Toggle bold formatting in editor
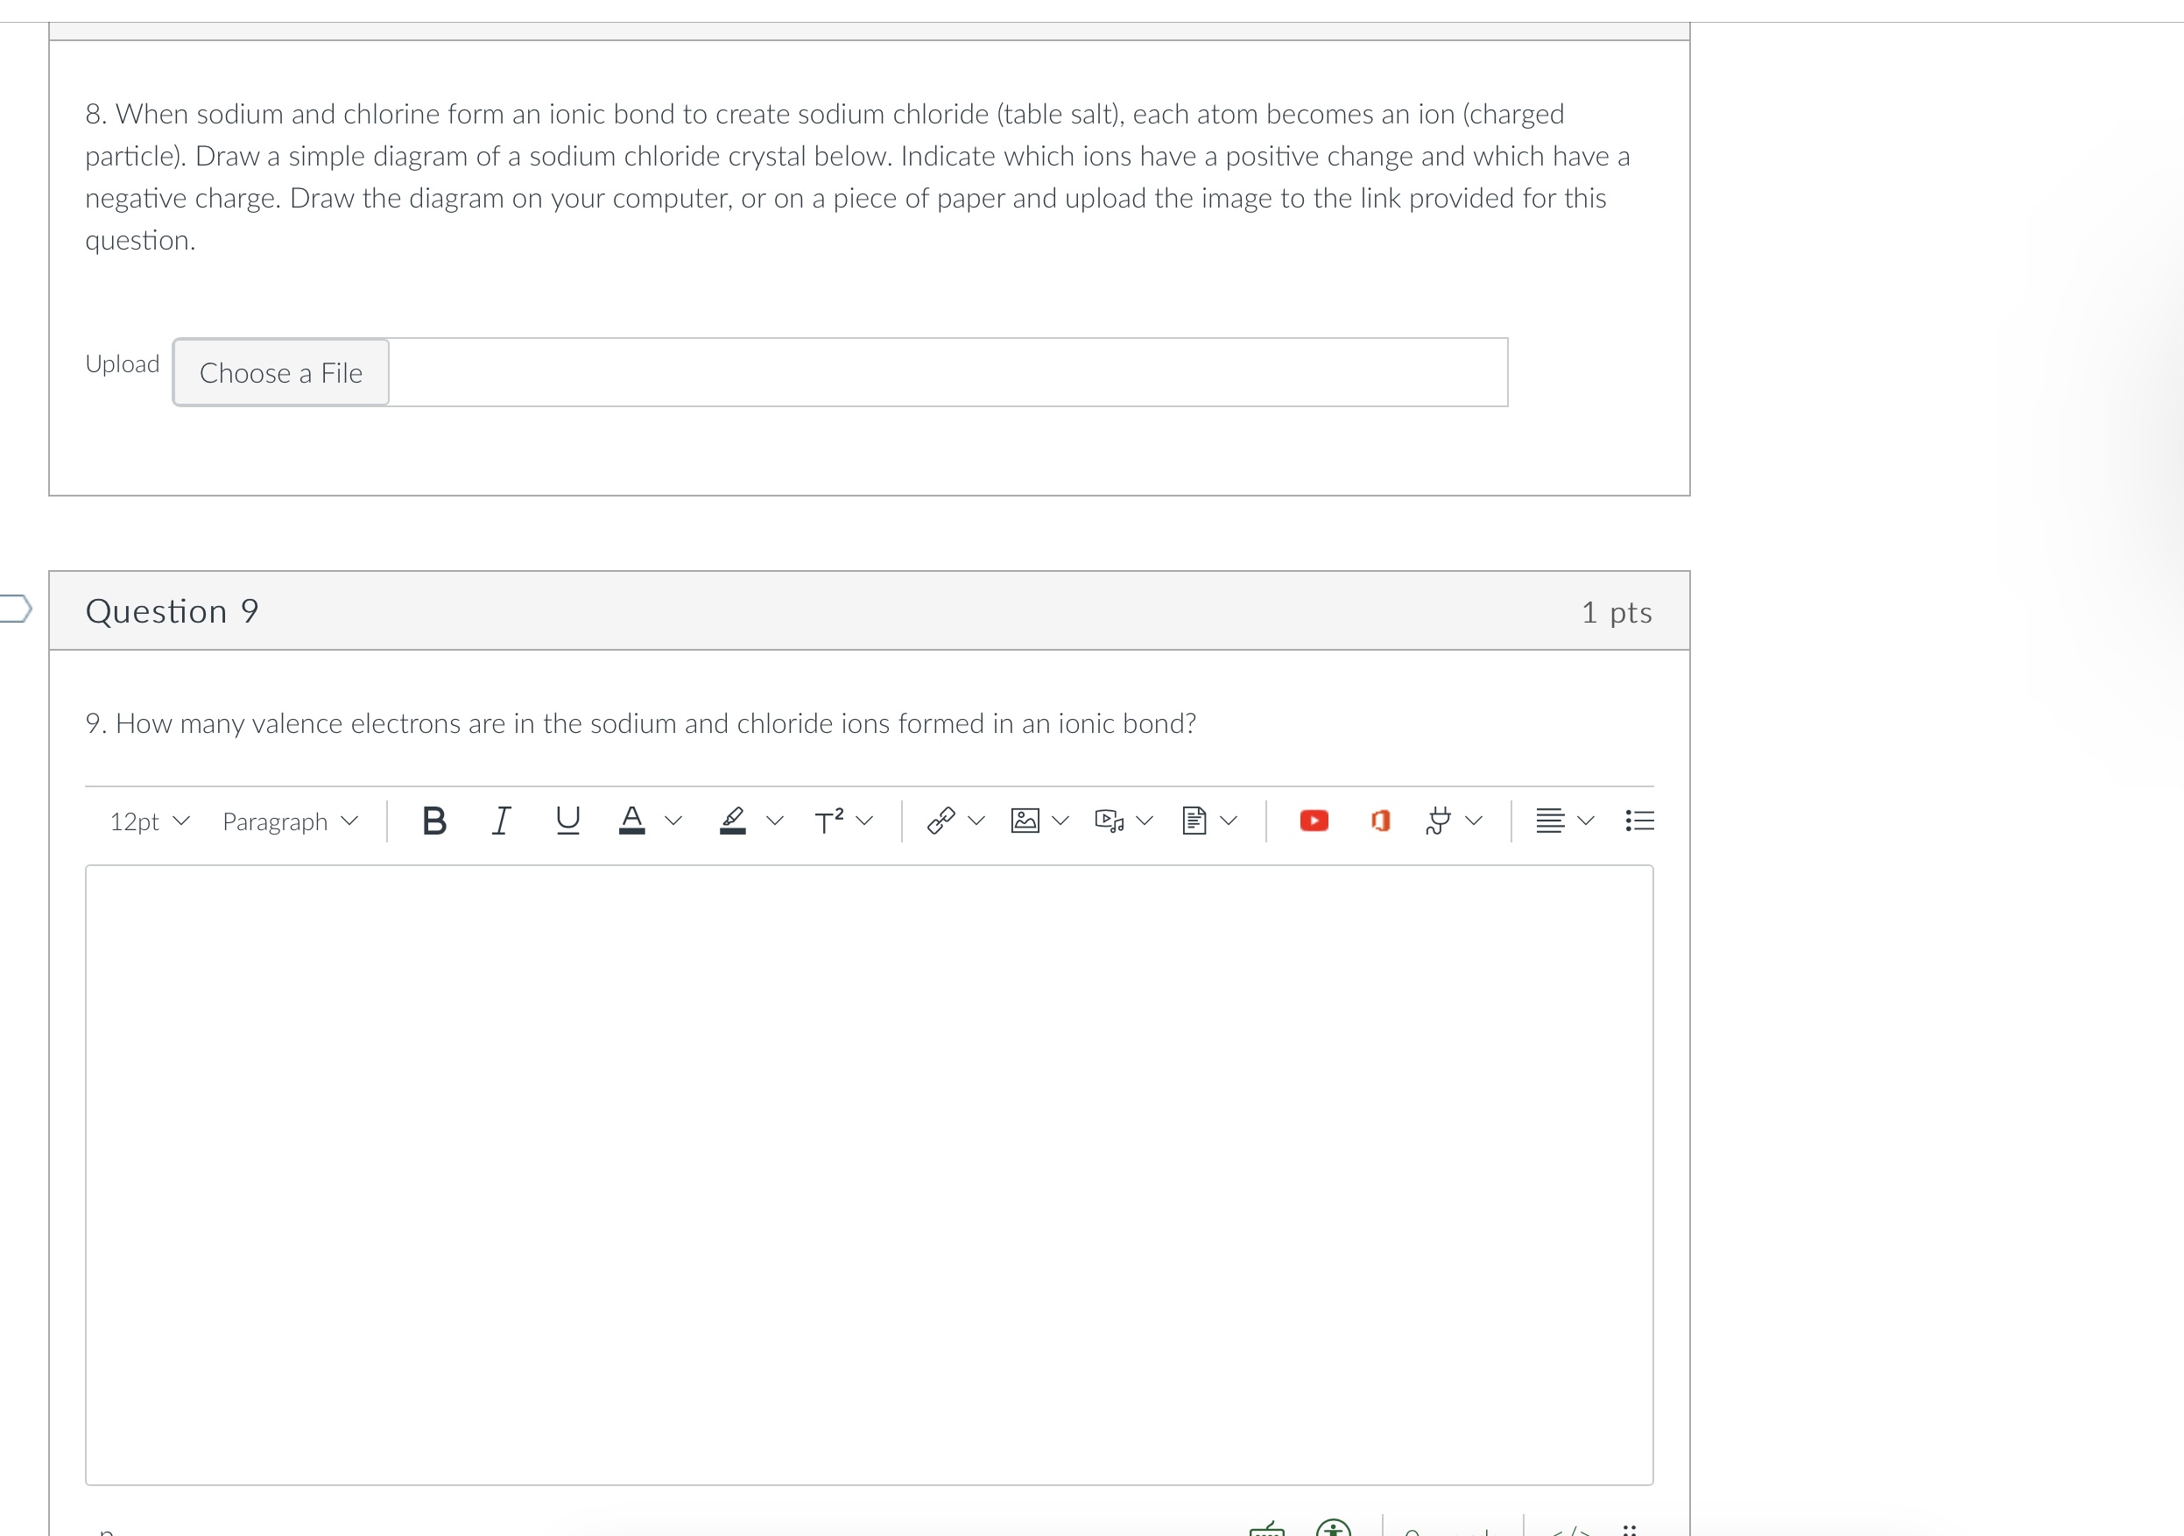The width and height of the screenshot is (2184, 1536). click(433, 820)
